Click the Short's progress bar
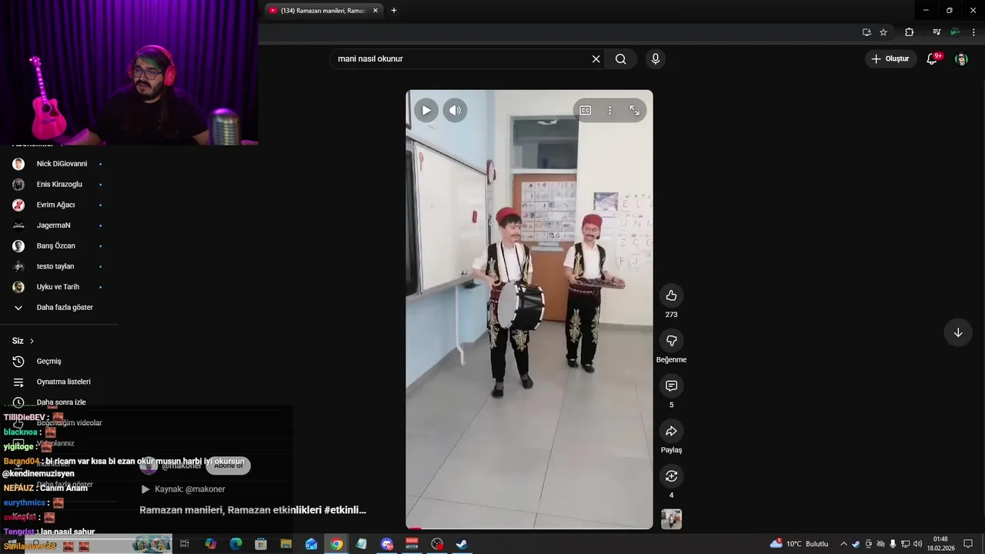This screenshot has width=985, height=554. [529, 528]
